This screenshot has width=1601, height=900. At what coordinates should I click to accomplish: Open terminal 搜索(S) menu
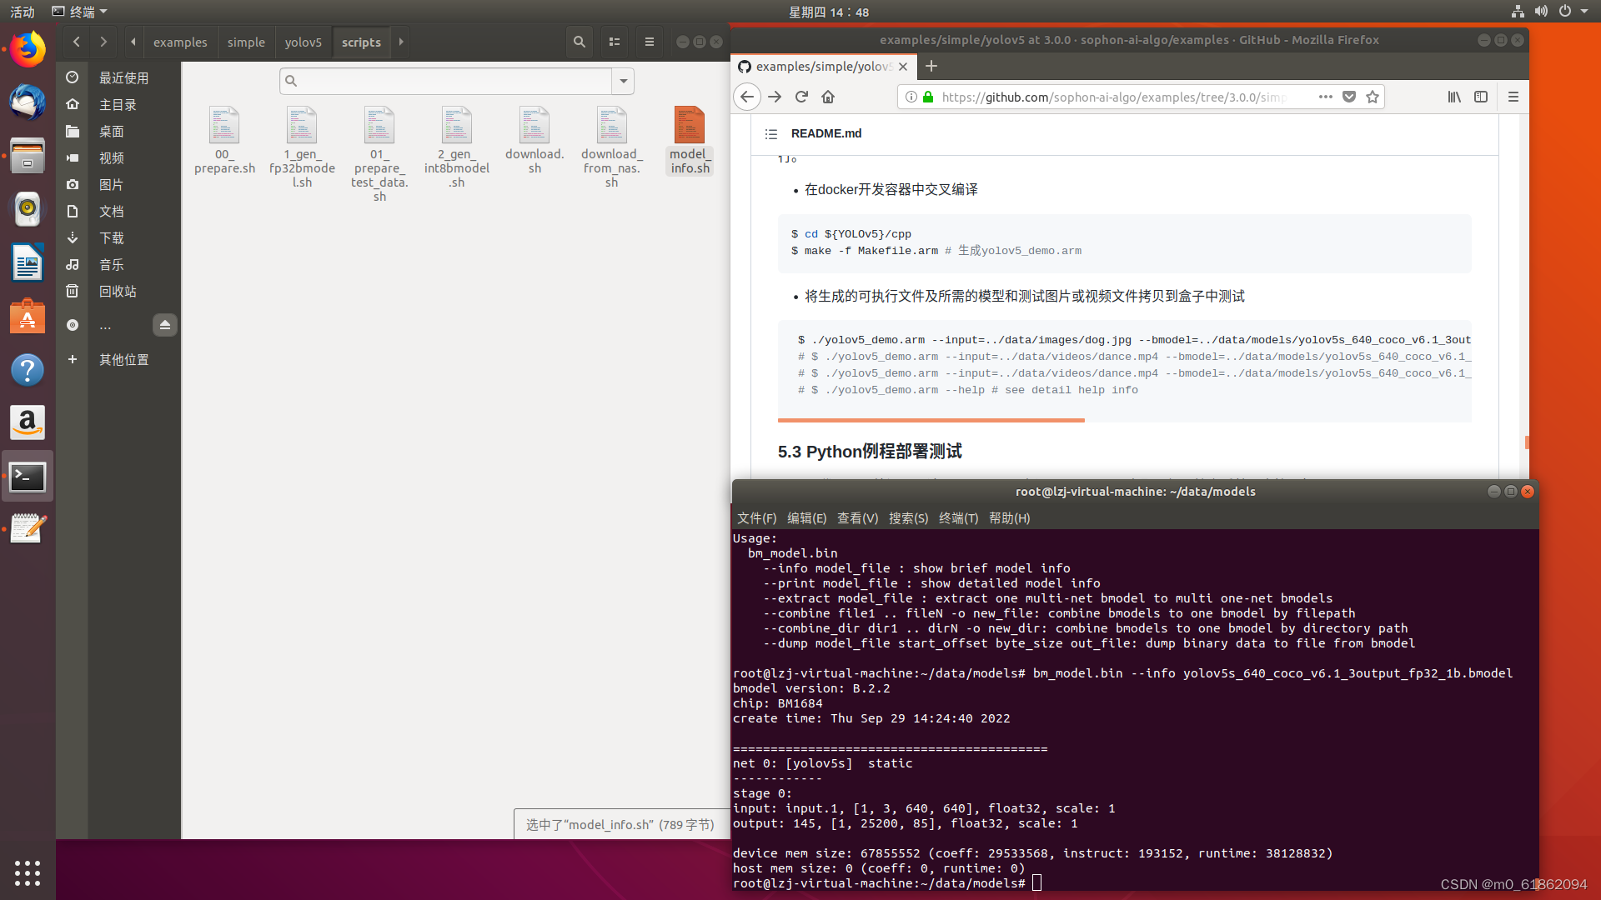908,517
